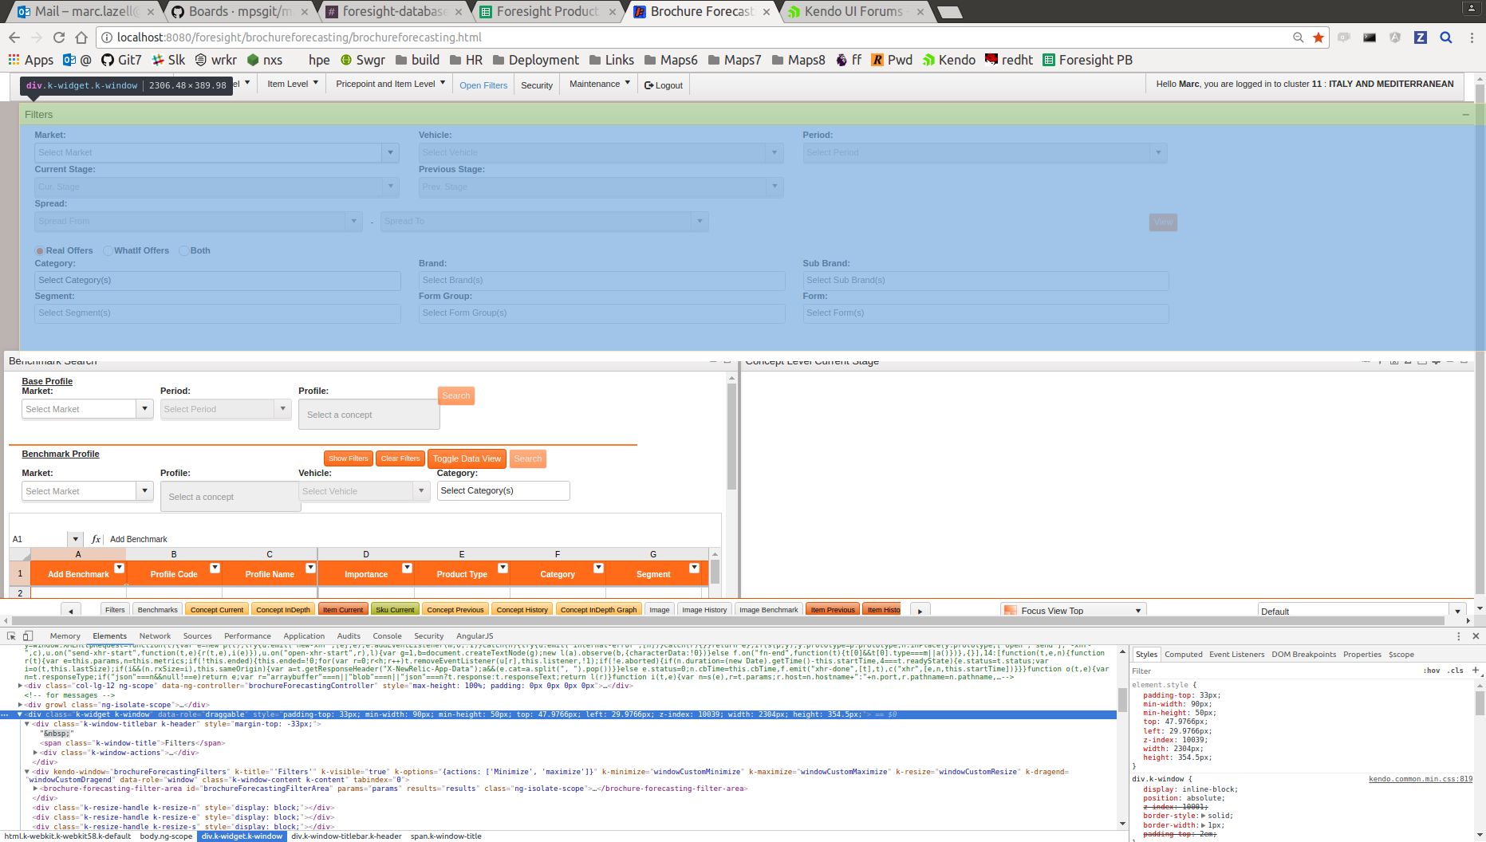Open the Market dropdown in the Filters window

pyautogui.click(x=390, y=152)
